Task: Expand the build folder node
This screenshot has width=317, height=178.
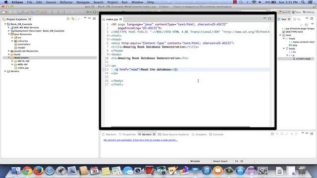Action: point(9,54)
